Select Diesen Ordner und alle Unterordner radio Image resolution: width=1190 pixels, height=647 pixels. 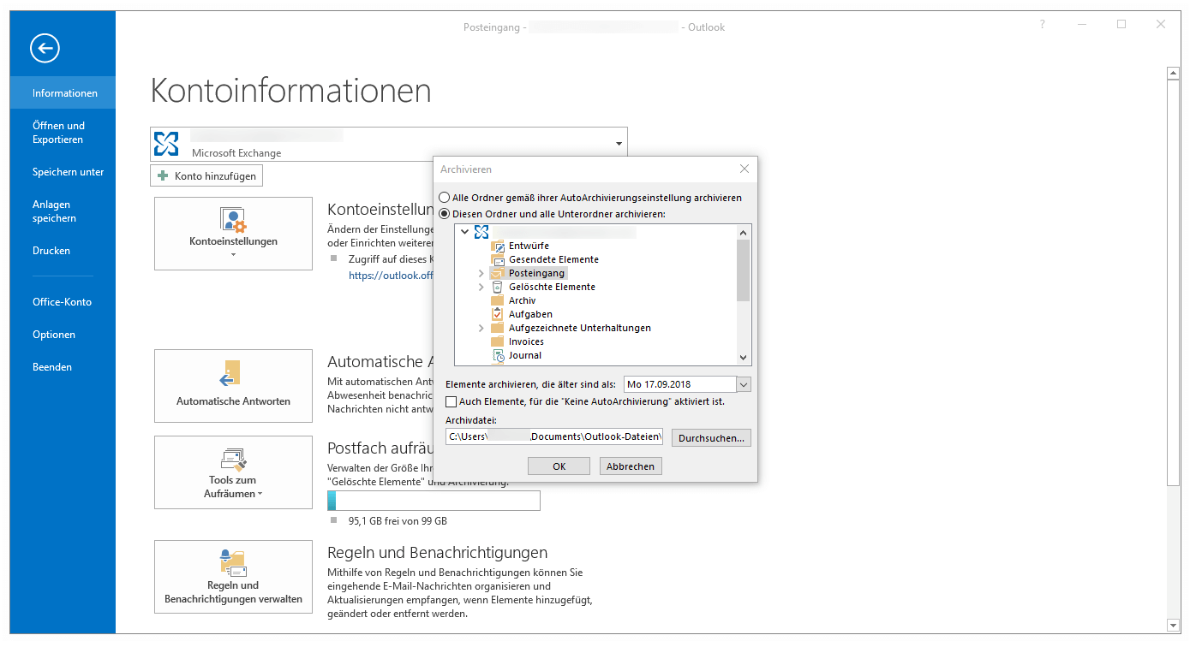point(445,213)
